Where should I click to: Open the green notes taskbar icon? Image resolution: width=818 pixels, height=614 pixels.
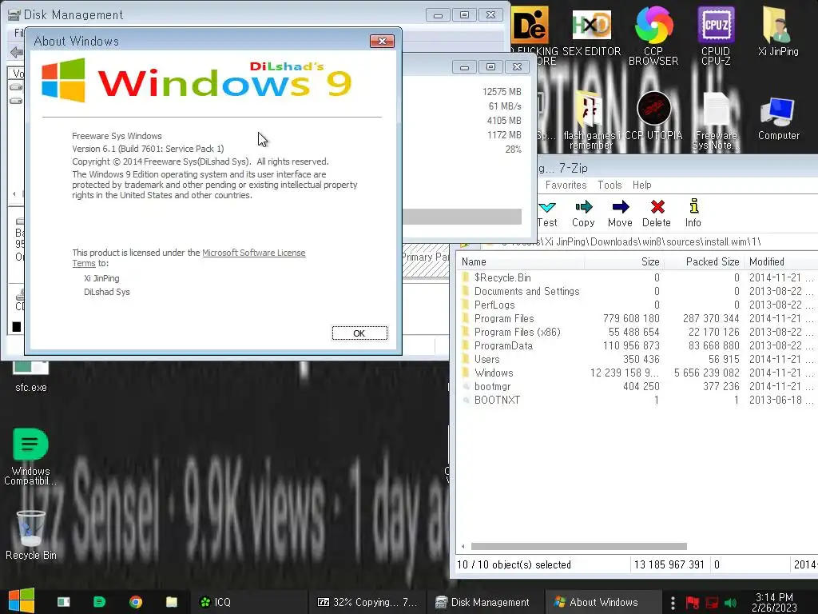pyautogui.click(x=99, y=602)
